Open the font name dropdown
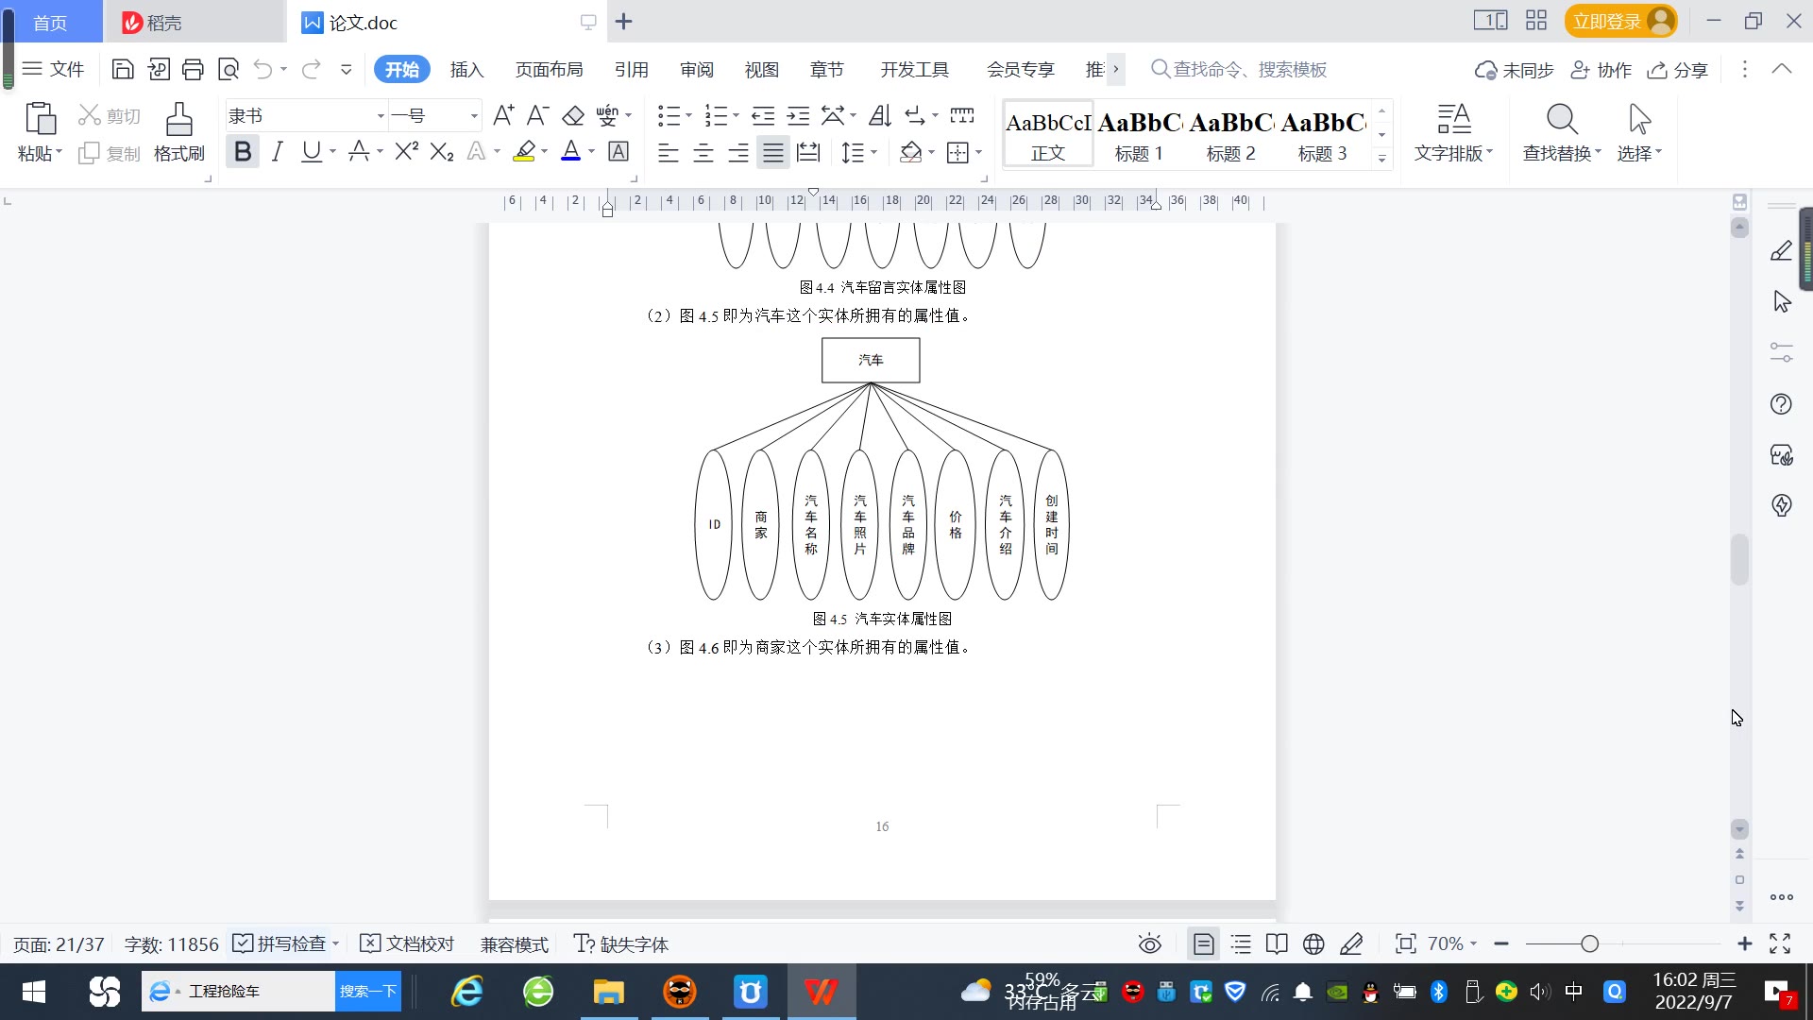1813x1020 pixels. 381,116
